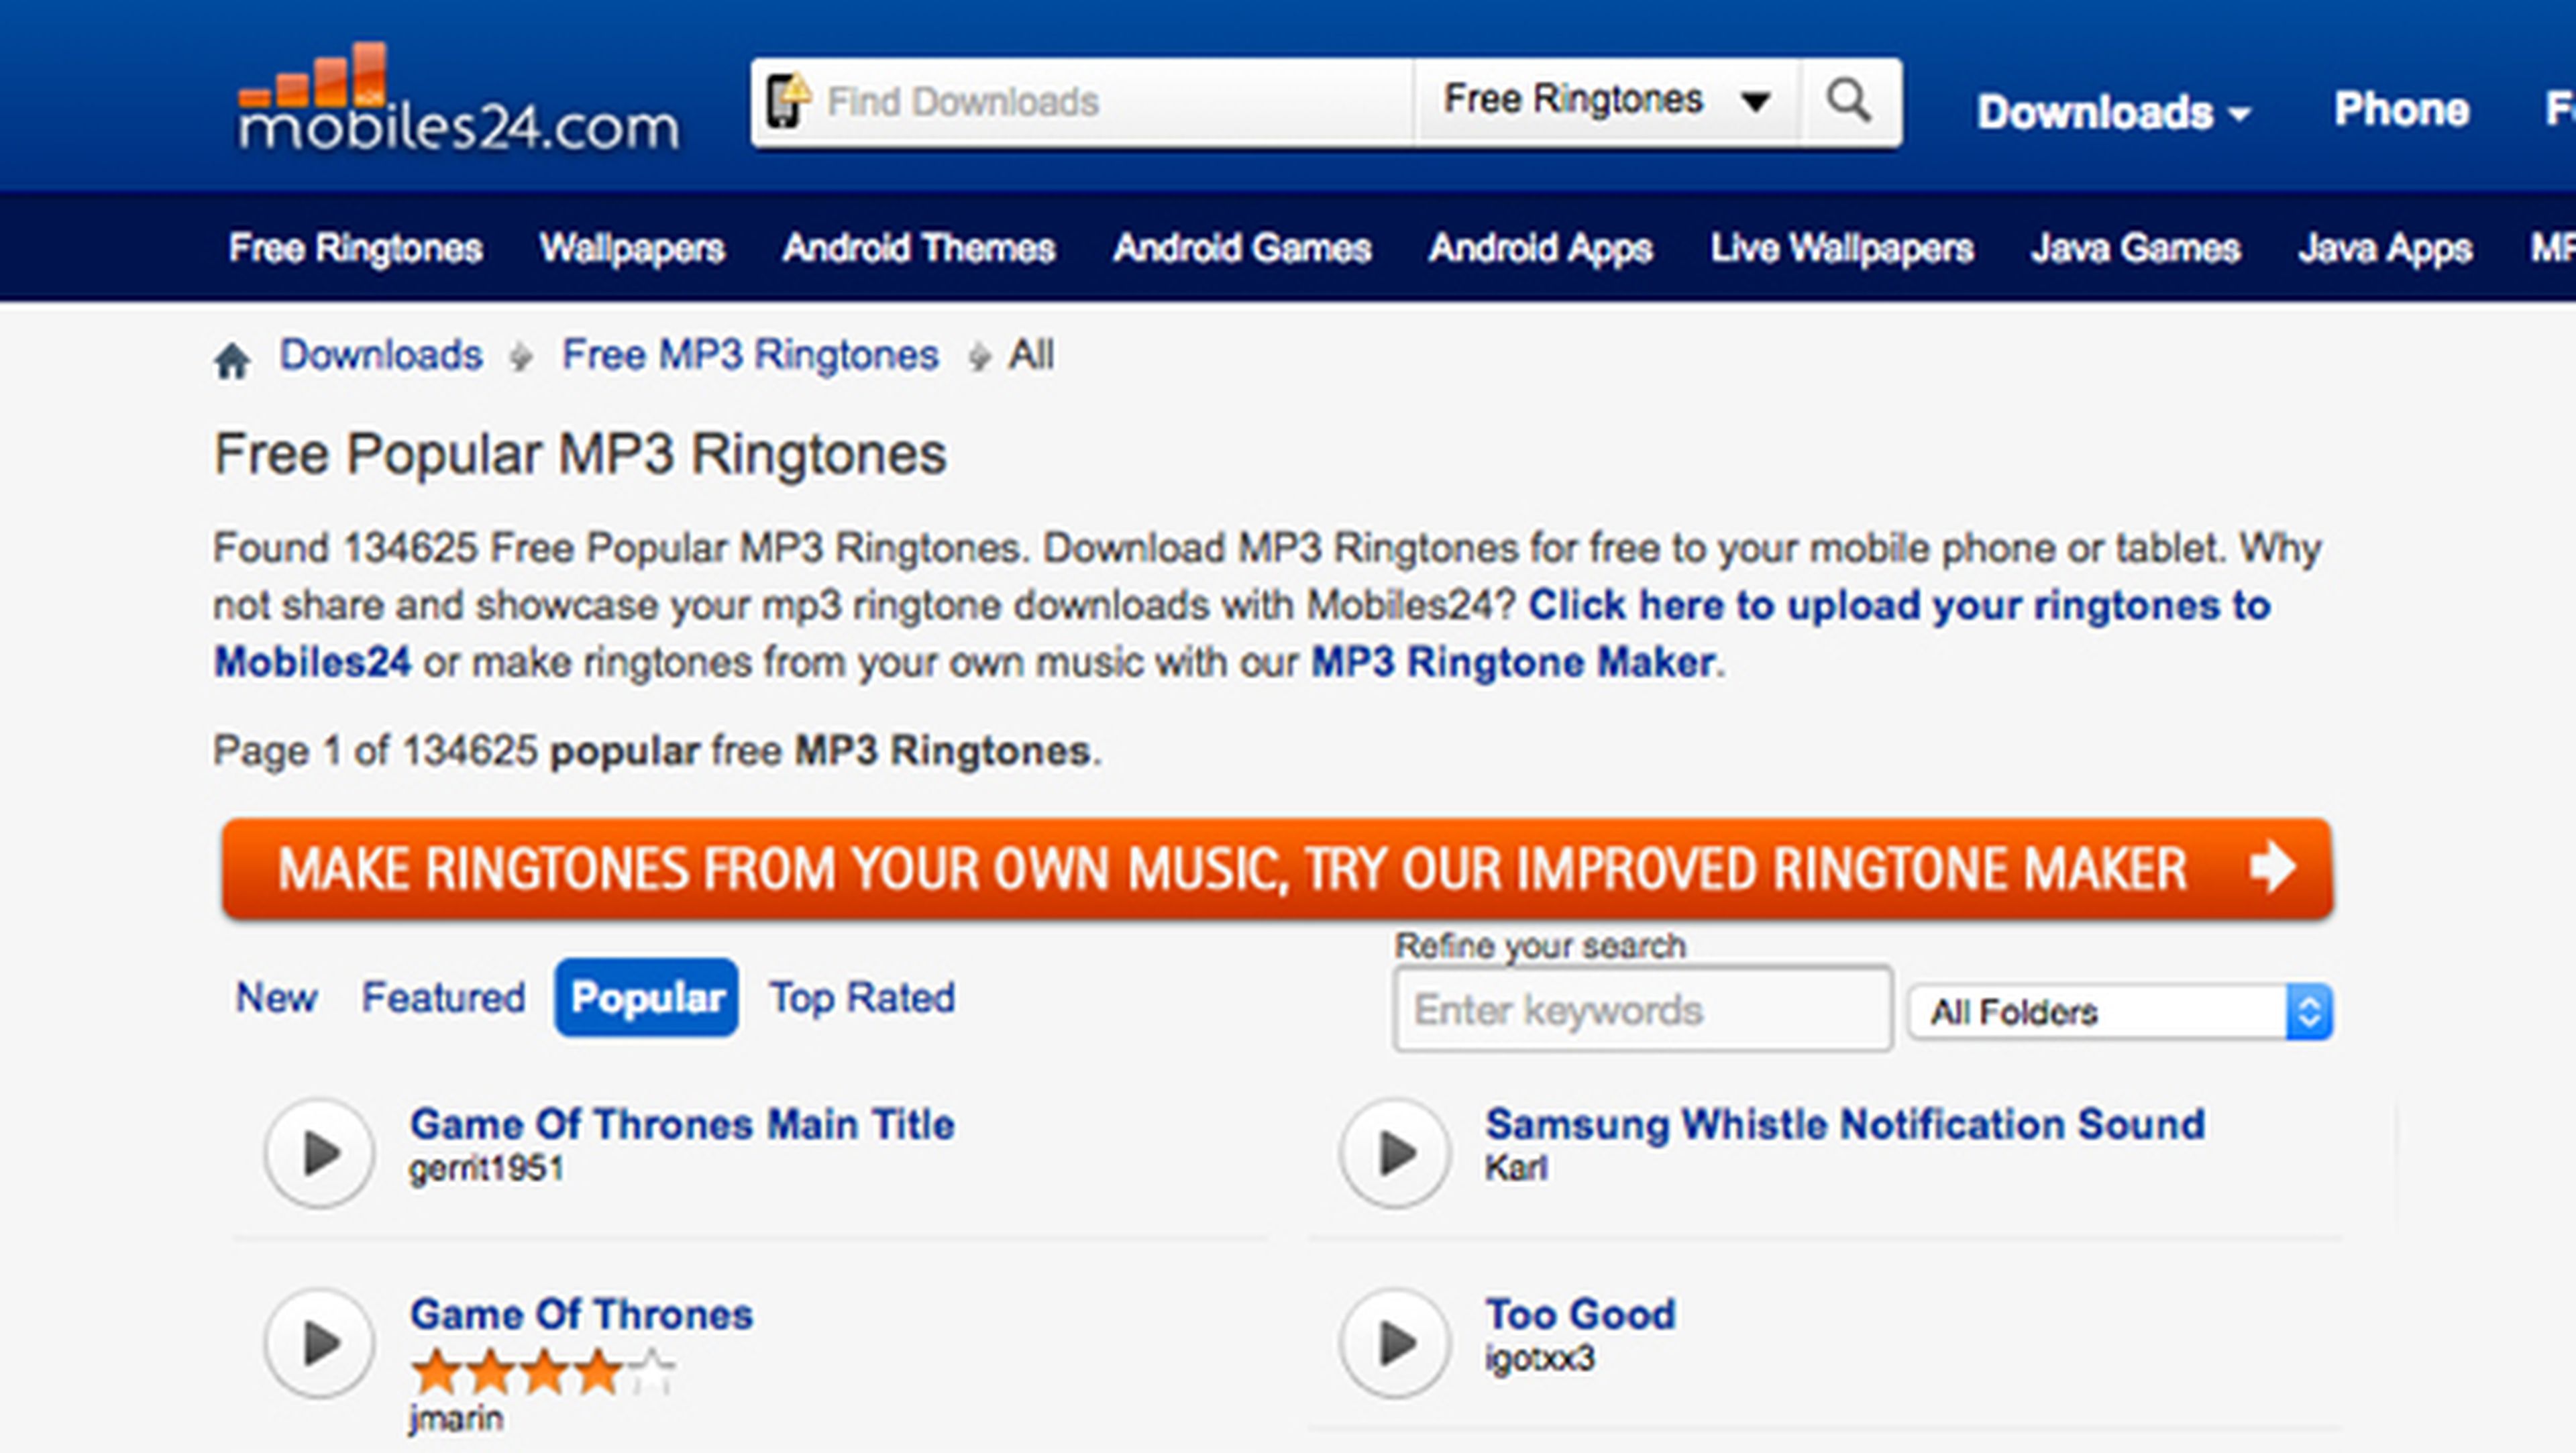The height and width of the screenshot is (1453, 2576).
Task: Open the Free Ringtones search category dropdown
Action: (1608, 101)
